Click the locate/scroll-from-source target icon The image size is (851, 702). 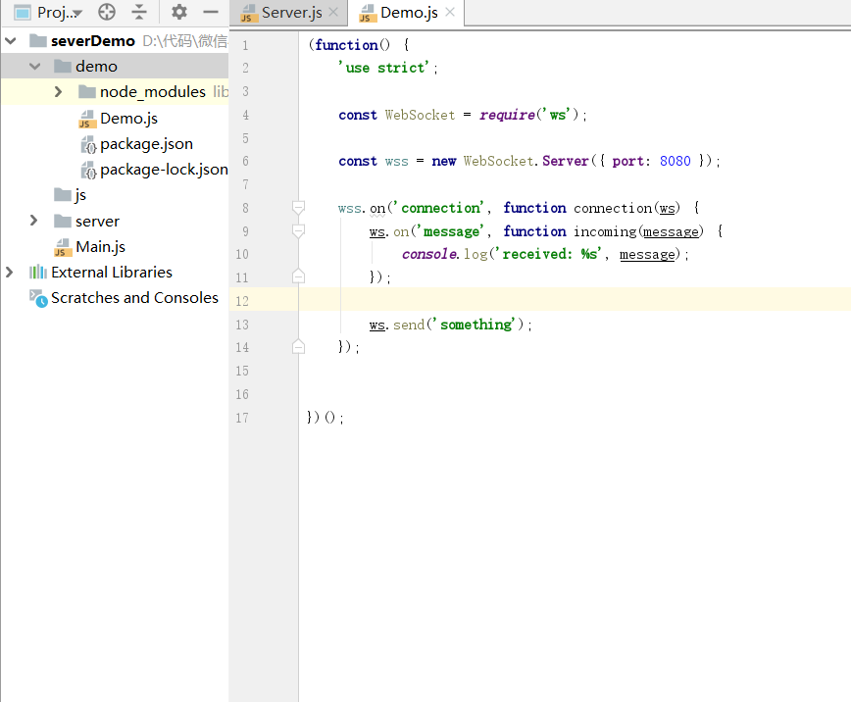[x=107, y=12]
